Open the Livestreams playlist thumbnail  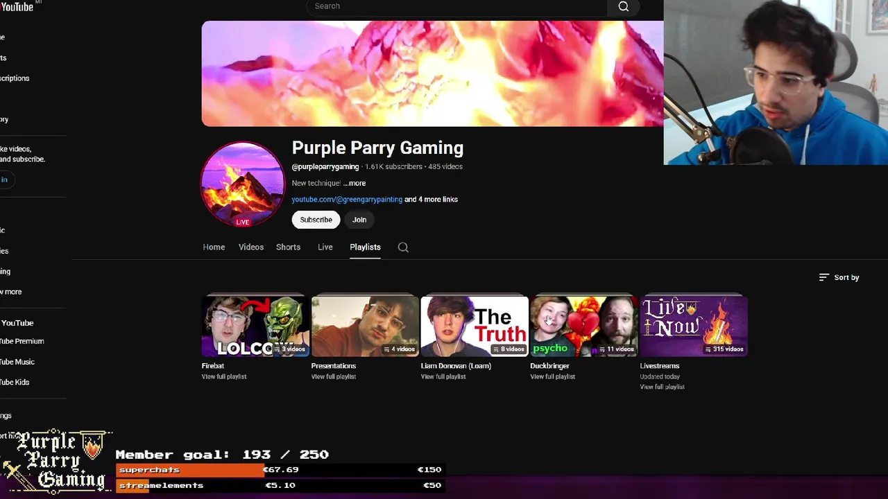(x=693, y=326)
